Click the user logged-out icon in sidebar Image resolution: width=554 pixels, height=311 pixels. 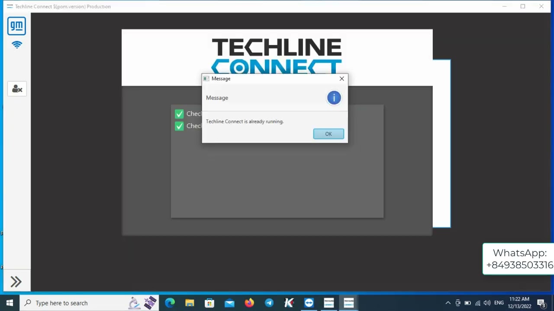click(17, 89)
